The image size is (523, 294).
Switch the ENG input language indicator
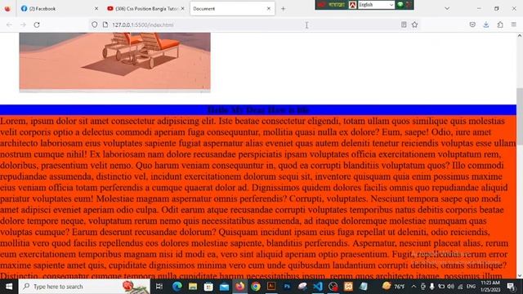pos(471,287)
